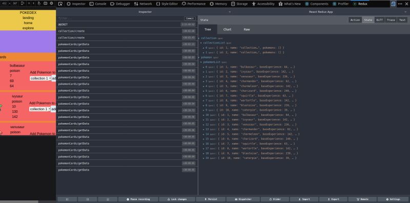Open the Style Editor panel
Viewport: 410px width, 203px height.
click(x=167, y=4)
